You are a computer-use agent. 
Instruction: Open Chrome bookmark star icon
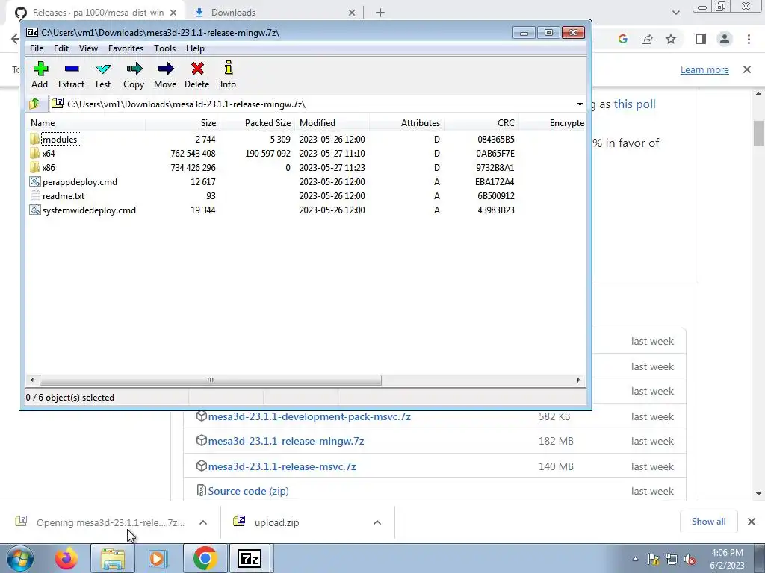coord(671,39)
